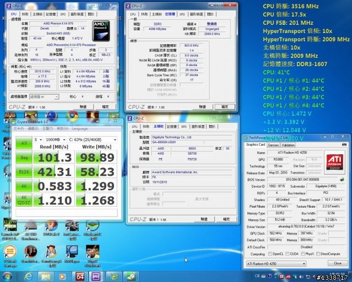Toggle the DirectCompute checkbox in GPU-Z

(318, 254)
